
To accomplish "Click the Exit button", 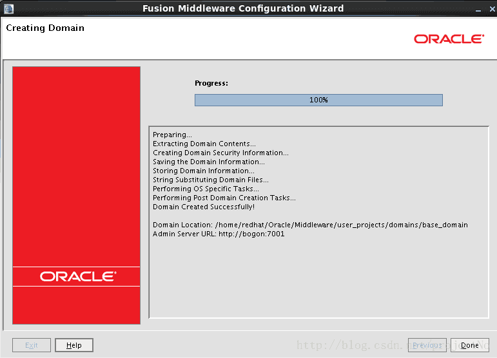I will pos(32,345).
